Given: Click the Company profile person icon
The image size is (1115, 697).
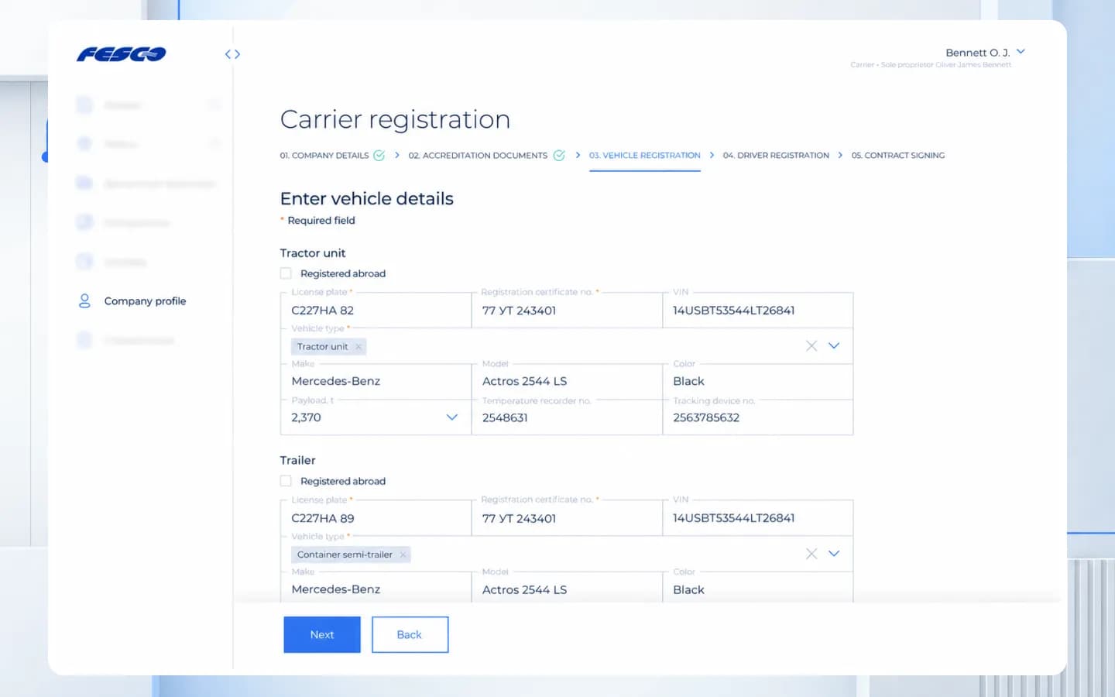Looking at the screenshot, I should [x=84, y=300].
